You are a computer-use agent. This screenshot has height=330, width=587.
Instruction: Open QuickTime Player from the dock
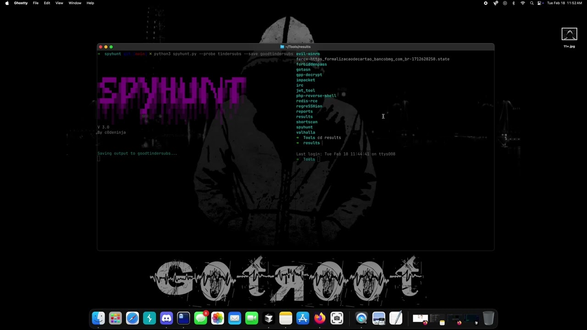(361, 318)
